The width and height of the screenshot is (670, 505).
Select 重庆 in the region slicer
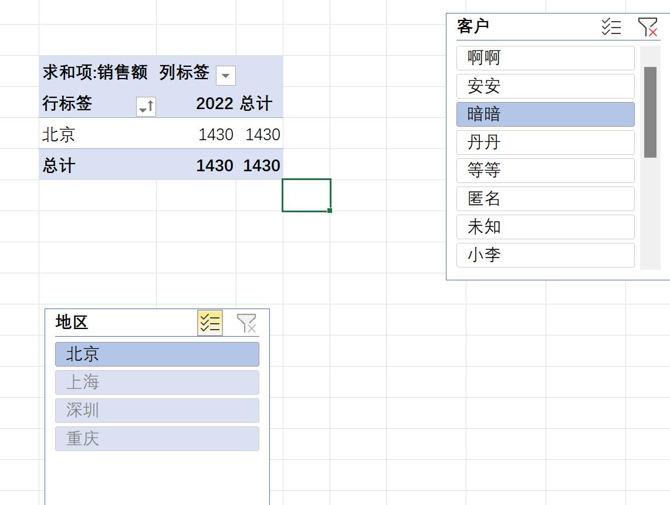click(157, 439)
